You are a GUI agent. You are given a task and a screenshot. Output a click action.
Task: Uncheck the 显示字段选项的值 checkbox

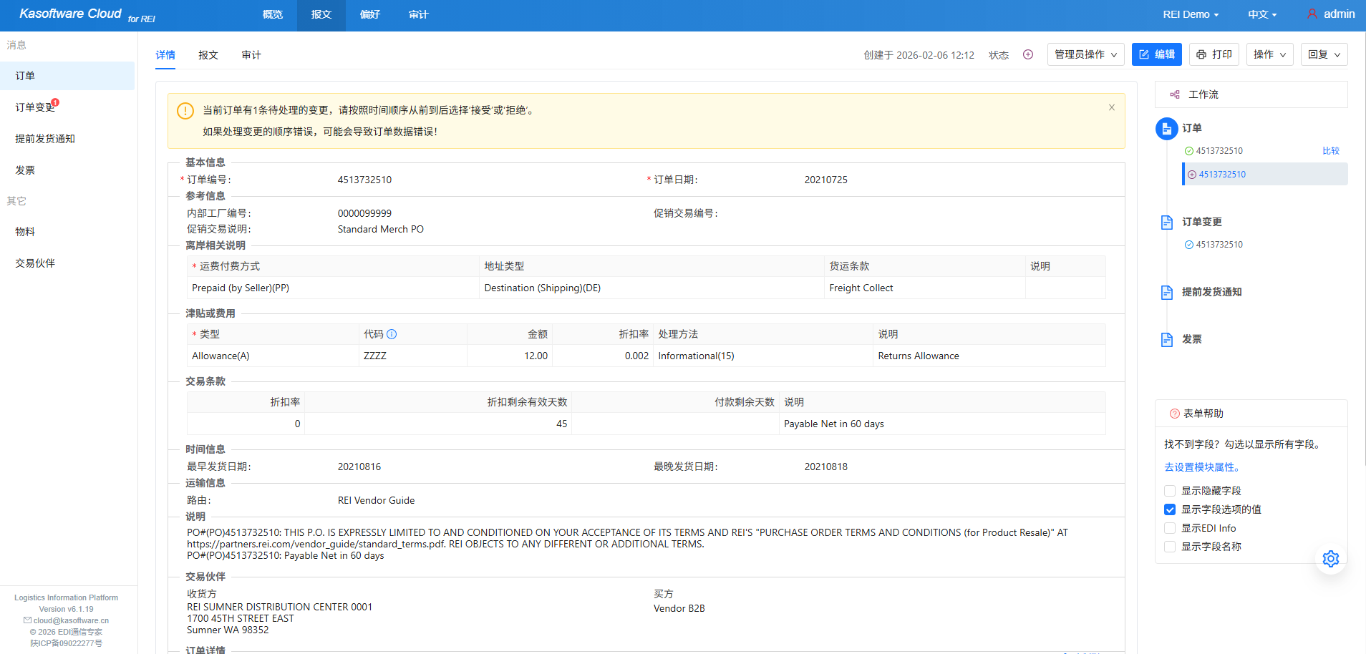pos(1170,509)
